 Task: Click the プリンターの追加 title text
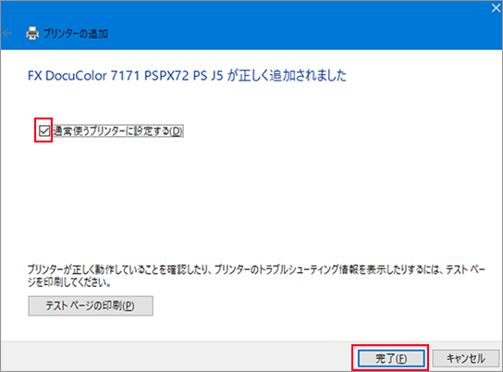76,33
